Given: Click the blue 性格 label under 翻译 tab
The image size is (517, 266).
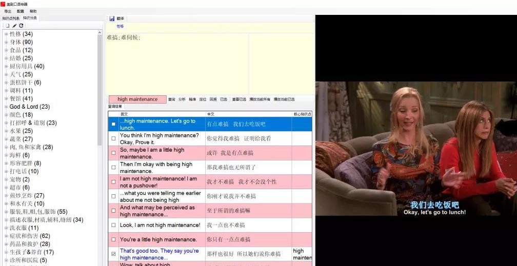Looking at the screenshot, I should 120,26.
